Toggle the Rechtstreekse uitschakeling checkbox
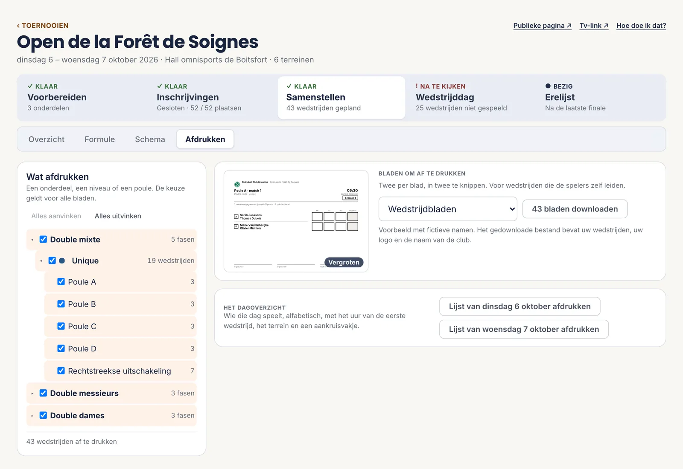683x469 pixels. point(61,371)
